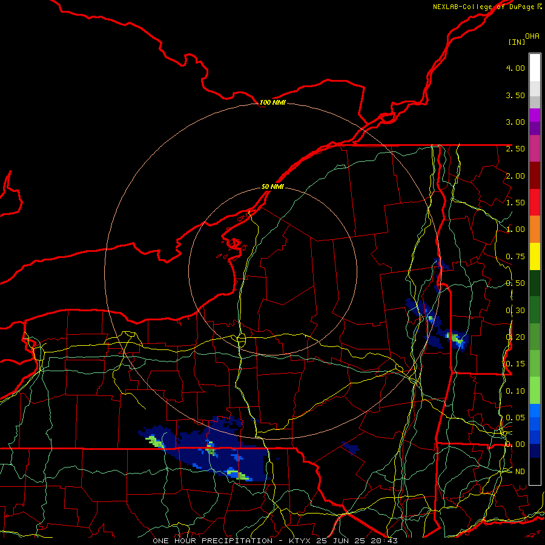Image resolution: width=545 pixels, height=545 pixels.
Task: Pick the yellow legend swatch
Action: 535,256
